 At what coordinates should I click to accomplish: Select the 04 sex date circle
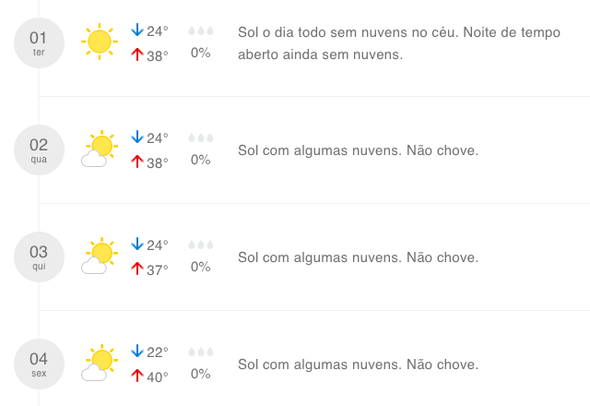click(x=39, y=364)
